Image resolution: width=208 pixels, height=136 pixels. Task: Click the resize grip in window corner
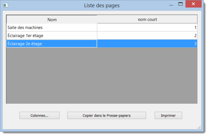199,127
